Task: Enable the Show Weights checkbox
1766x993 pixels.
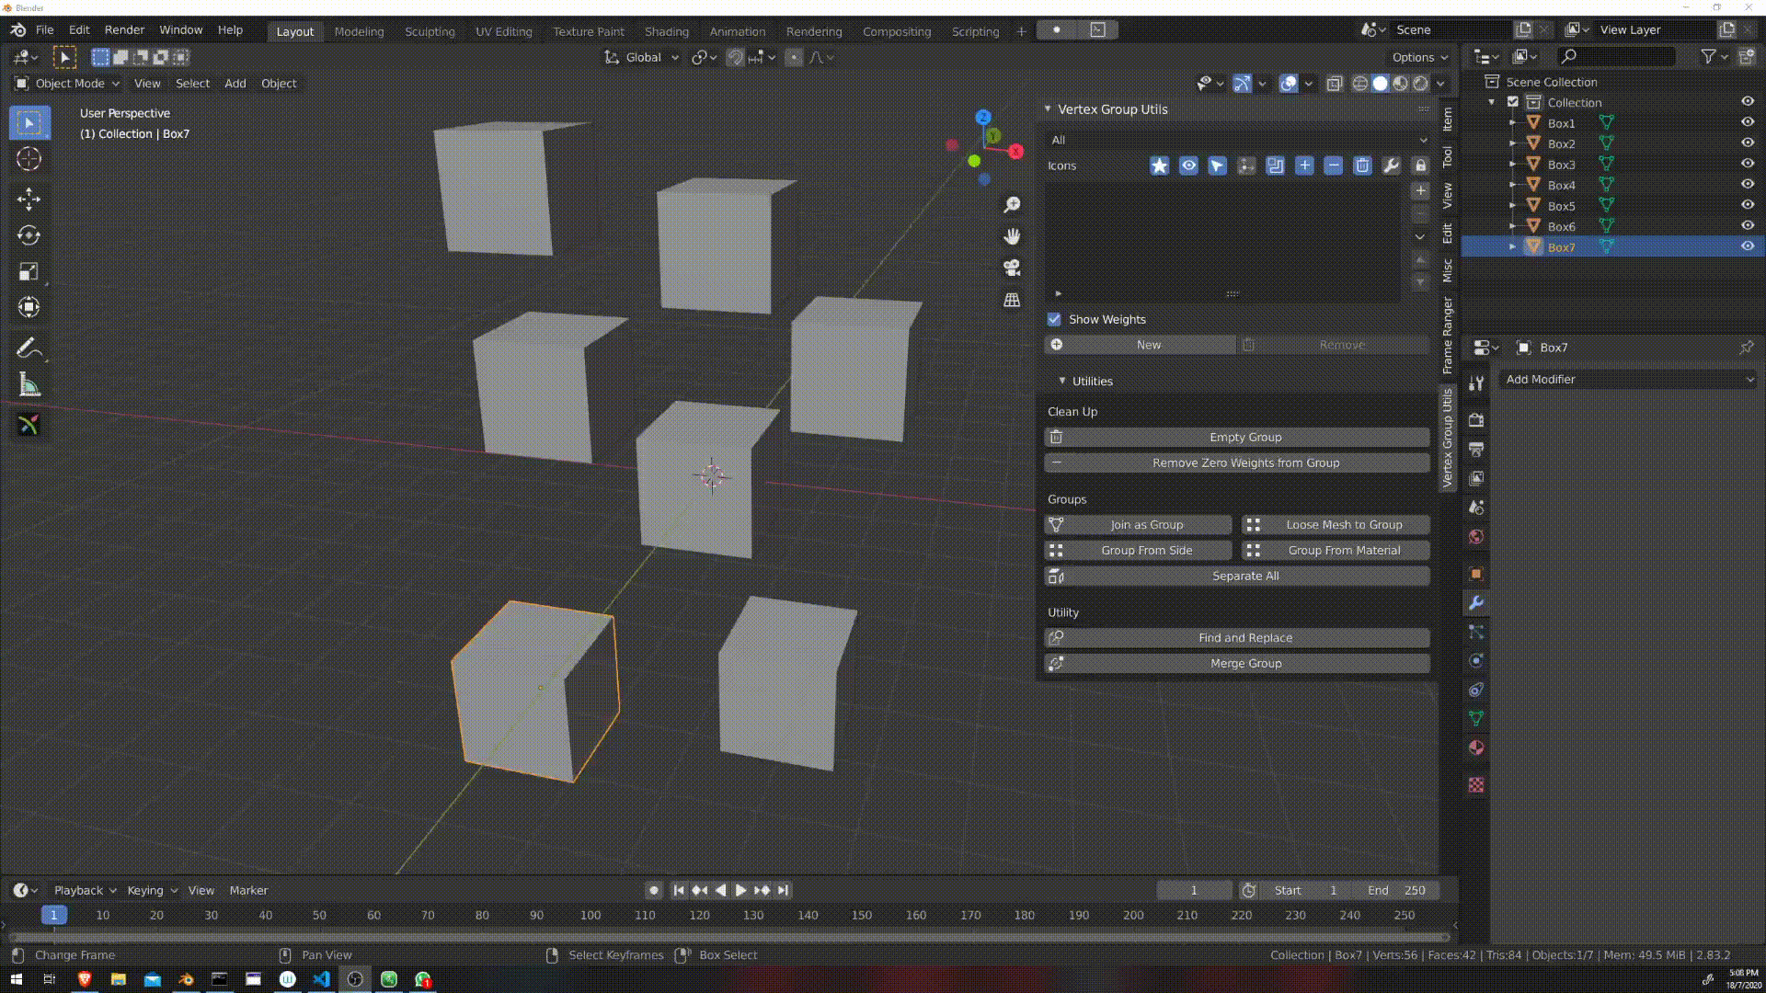Action: tap(1054, 319)
